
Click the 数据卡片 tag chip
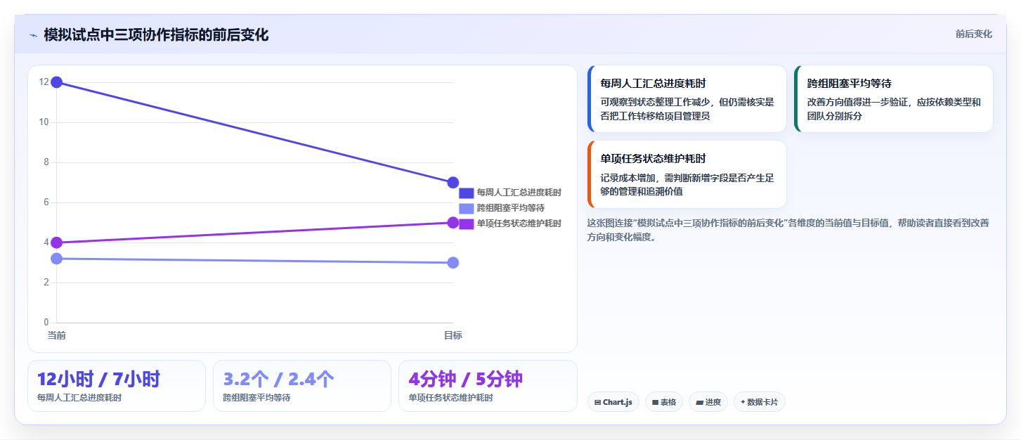[x=759, y=402]
